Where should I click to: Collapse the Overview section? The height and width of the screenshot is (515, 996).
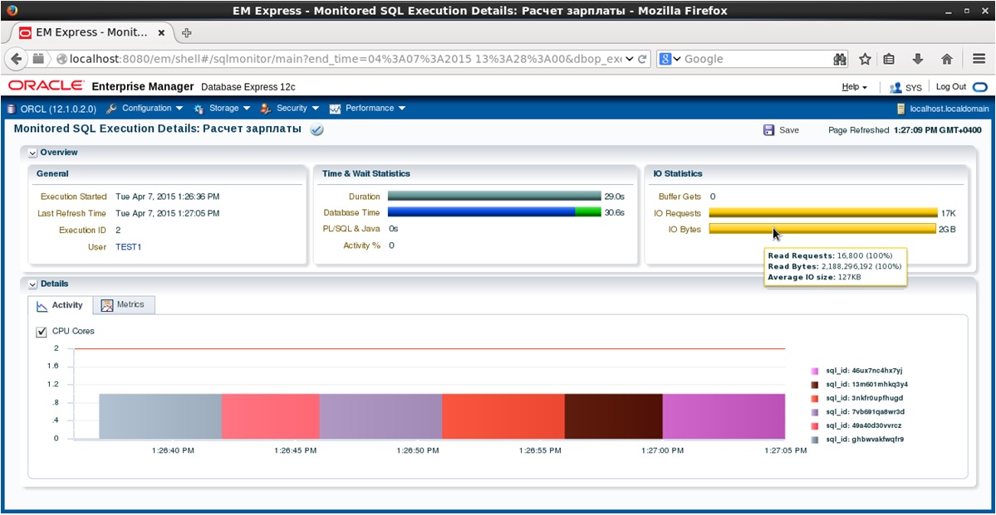tap(32, 152)
